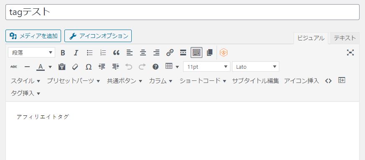This screenshot has height=160, width=365.
Task: Click the post title field tagテスト
Action: pos(182,12)
